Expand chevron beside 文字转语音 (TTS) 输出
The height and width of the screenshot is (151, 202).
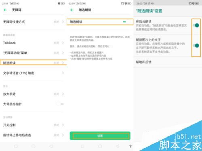(x=63, y=73)
